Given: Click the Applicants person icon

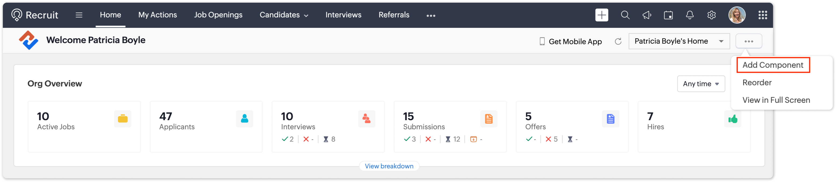Looking at the screenshot, I should (245, 119).
